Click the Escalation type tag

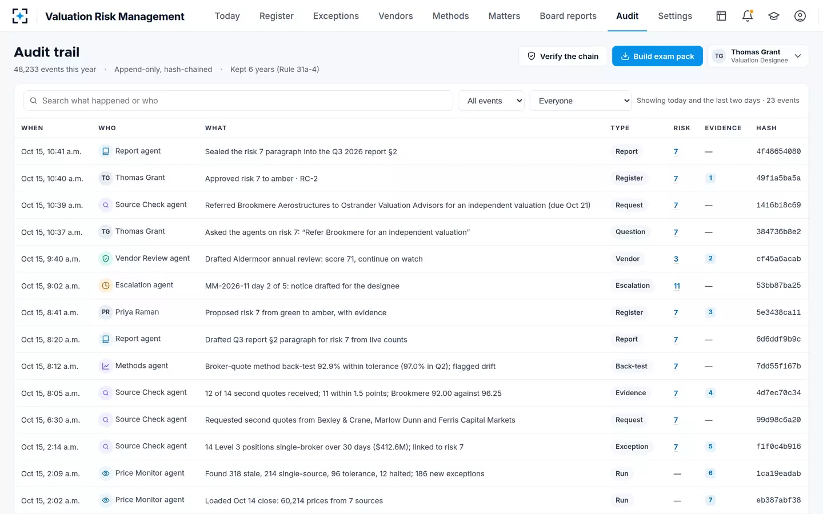pos(633,286)
